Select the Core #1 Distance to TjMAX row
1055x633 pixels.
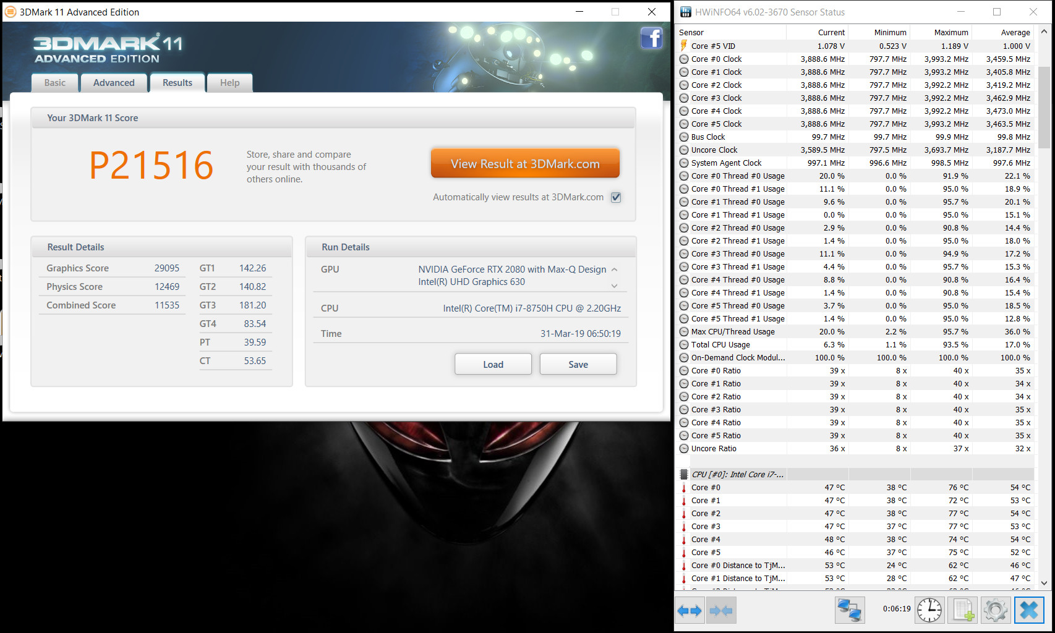click(x=856, y=578)
